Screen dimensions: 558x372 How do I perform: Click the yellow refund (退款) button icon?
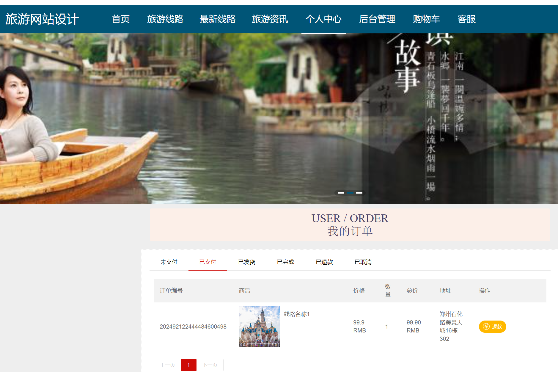[x=486, y=327]
